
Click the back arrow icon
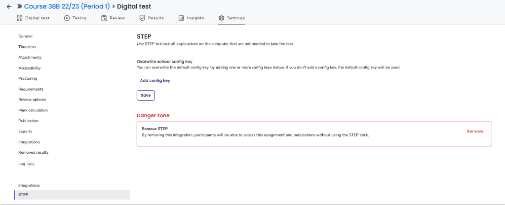tap(9, 6)
